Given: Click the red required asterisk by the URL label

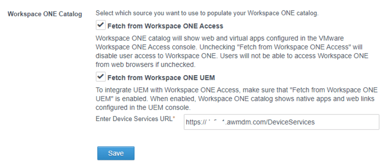Looking at the screenshot, I should [x=174, y=119].
